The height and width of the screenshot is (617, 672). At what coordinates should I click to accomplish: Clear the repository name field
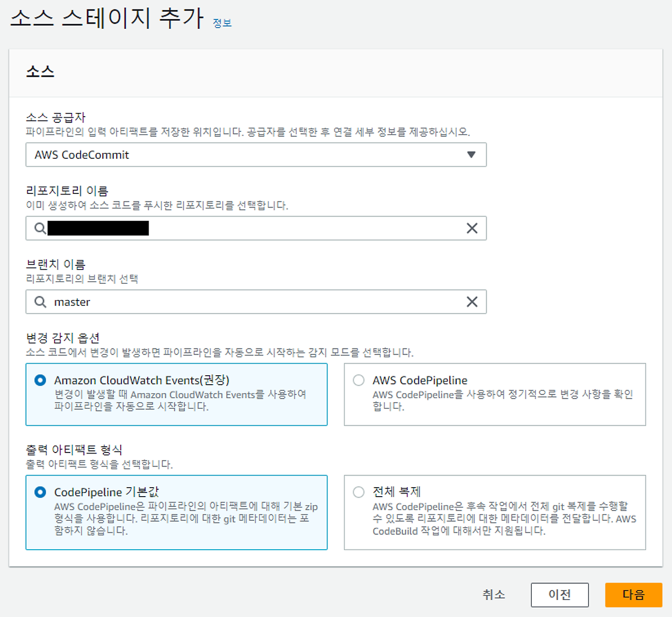tap(471, 228)
